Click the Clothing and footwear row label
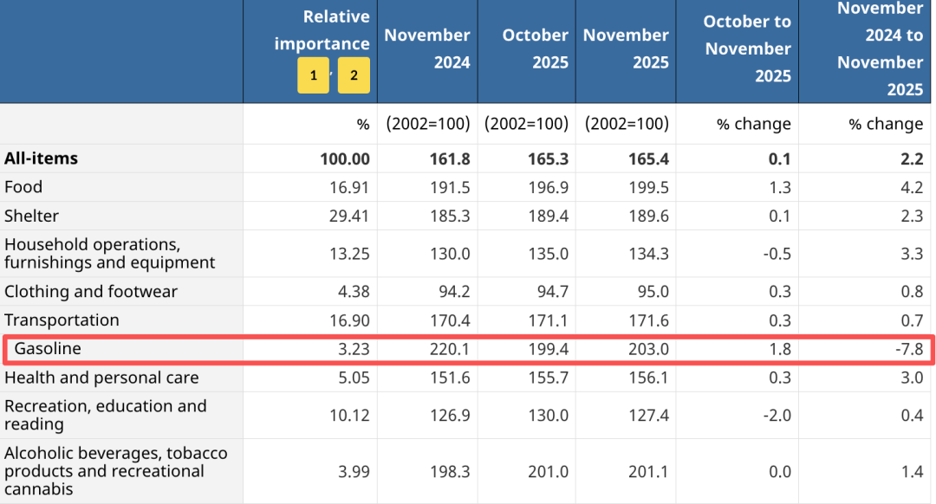The height and width of the screenshot is (504, 936). [91, 292]
